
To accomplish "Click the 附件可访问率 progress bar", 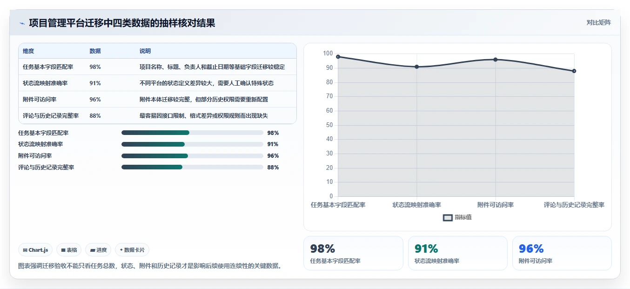I will (192, 156).
